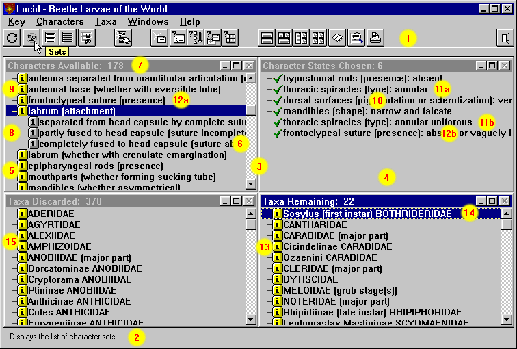Select Dorcatominae ANOBIIDAE in Taxa Discarded
Image resolution: width=517 pixels, height=349 pixels.
pos(85,268)
